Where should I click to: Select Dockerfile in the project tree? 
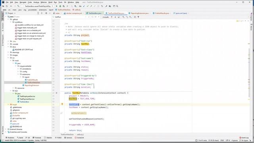(16, 116)
